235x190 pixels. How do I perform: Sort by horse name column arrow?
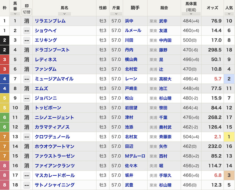65,14
